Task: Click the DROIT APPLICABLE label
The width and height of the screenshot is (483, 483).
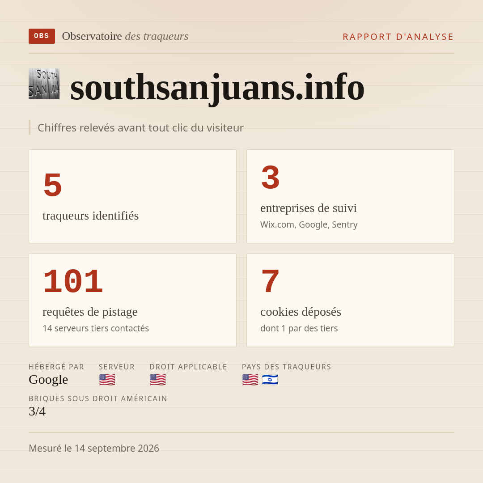Action: [x=188, y=367]
